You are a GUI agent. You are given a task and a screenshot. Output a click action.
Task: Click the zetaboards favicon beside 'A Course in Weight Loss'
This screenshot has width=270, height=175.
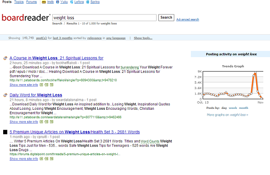pos(5,58)
